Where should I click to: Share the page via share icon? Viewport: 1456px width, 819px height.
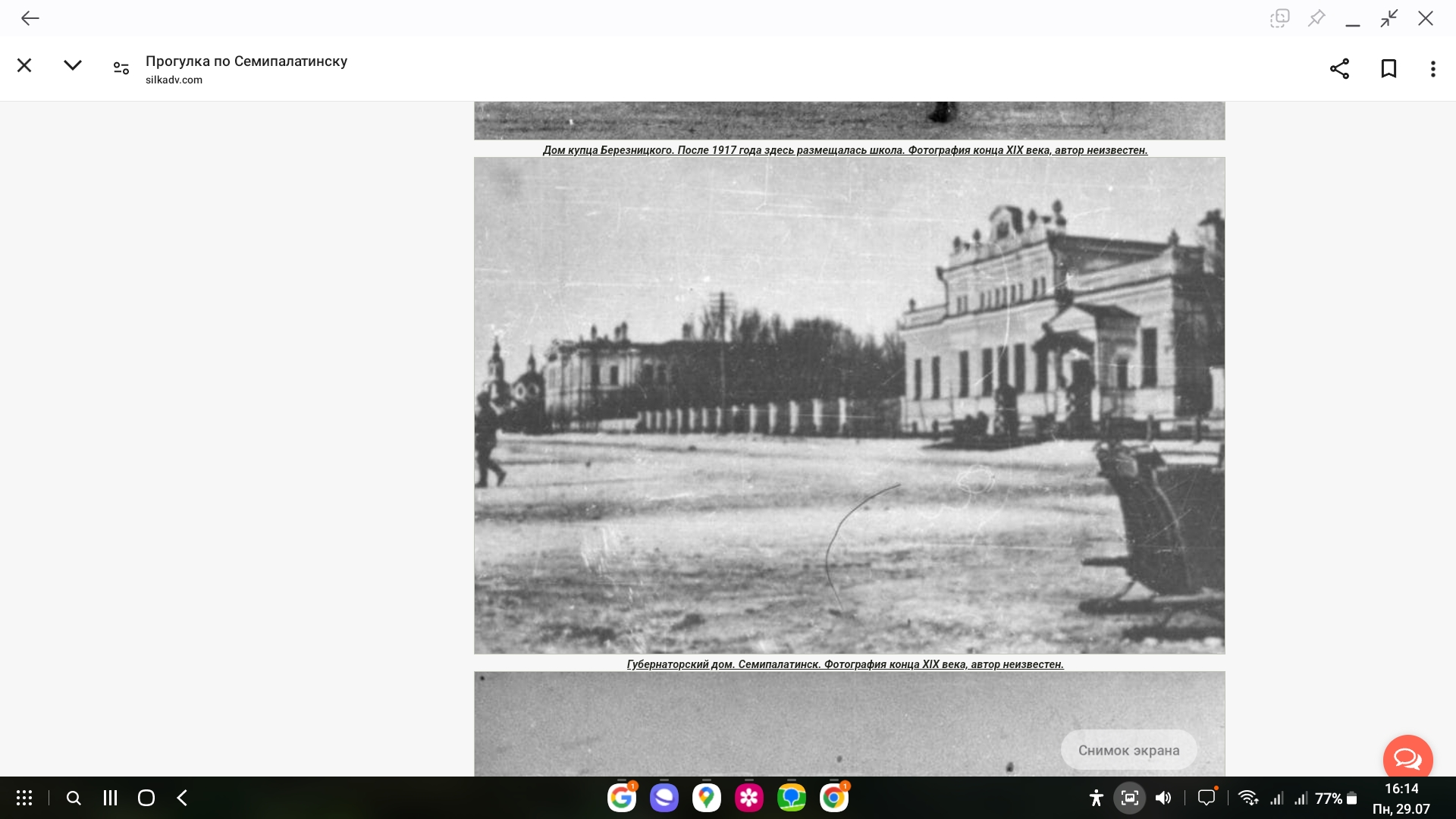pos(1339,69)
